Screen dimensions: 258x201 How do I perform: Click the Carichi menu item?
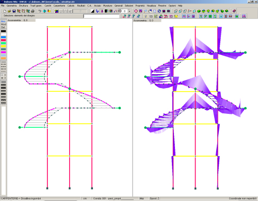point(48,6)
